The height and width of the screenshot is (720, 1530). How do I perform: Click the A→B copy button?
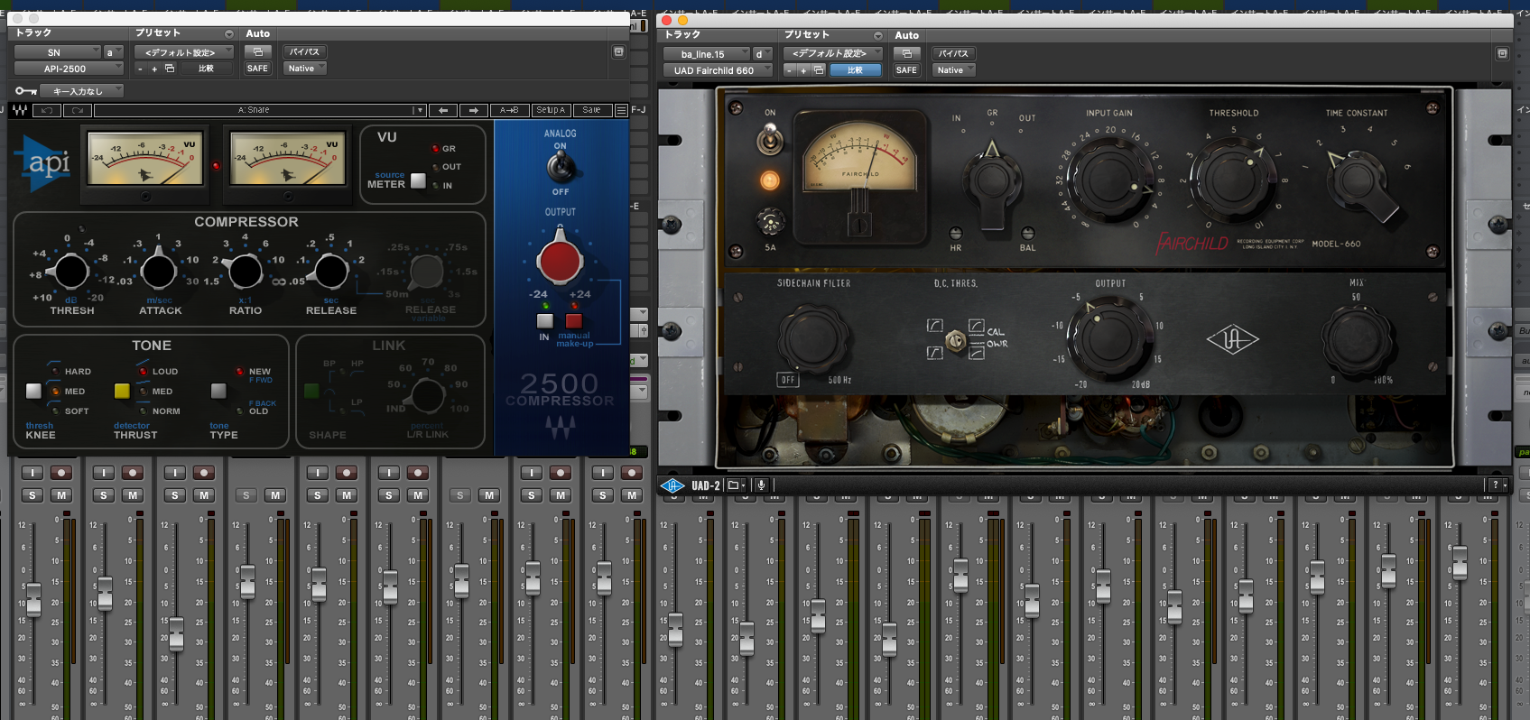pos(509,110)
